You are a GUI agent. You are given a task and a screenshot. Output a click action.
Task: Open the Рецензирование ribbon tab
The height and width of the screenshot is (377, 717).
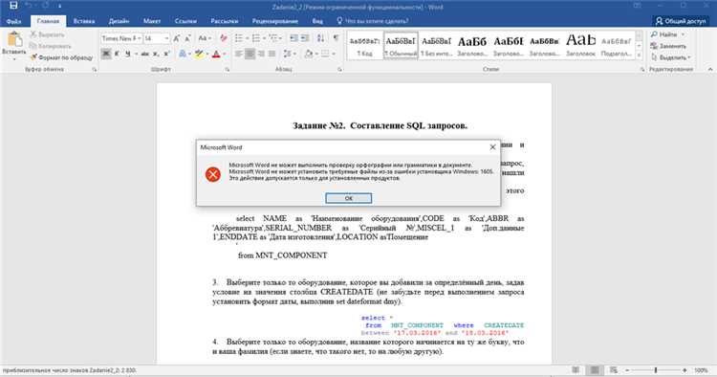(274, 21)
